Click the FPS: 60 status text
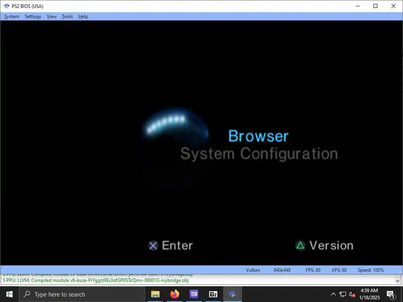The height and width of the screenshot is (302, 403). tap(313, 270)
